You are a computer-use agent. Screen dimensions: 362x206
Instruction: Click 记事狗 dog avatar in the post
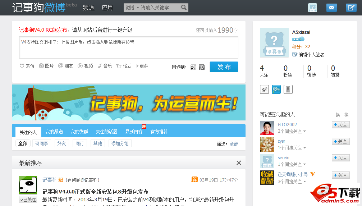pos(28,185)
